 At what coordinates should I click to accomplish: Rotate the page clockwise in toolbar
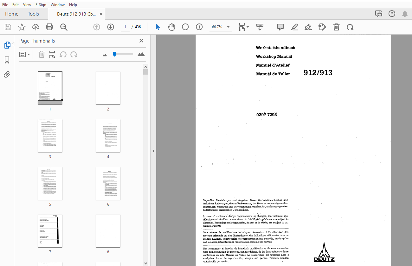pyautogui.click(x=350, y=27)
